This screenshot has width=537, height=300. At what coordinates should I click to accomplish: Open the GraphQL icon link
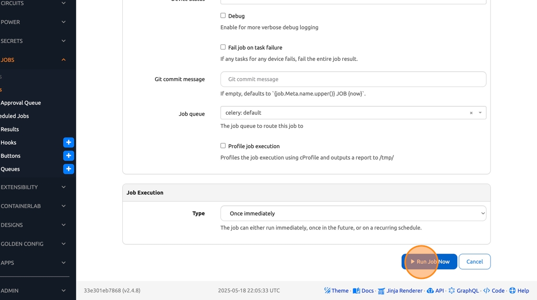pos(451,290)
